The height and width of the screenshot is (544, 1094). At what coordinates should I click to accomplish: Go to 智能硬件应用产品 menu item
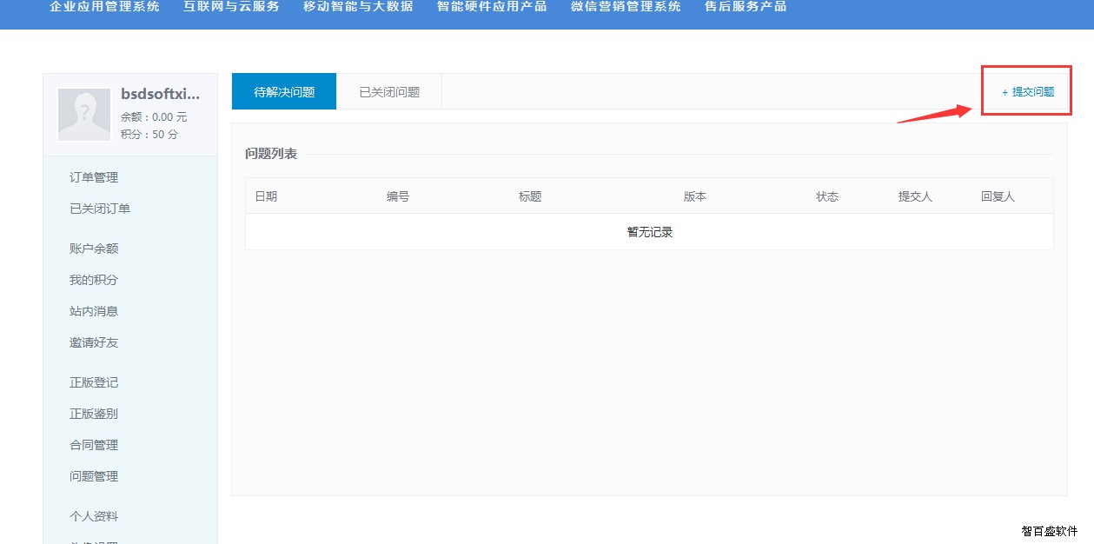492,7
